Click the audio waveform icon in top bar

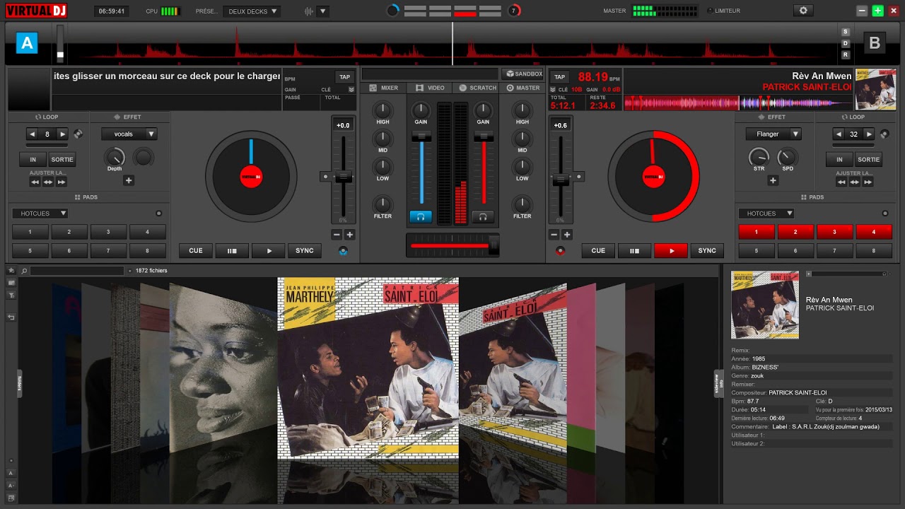[308, 11]
